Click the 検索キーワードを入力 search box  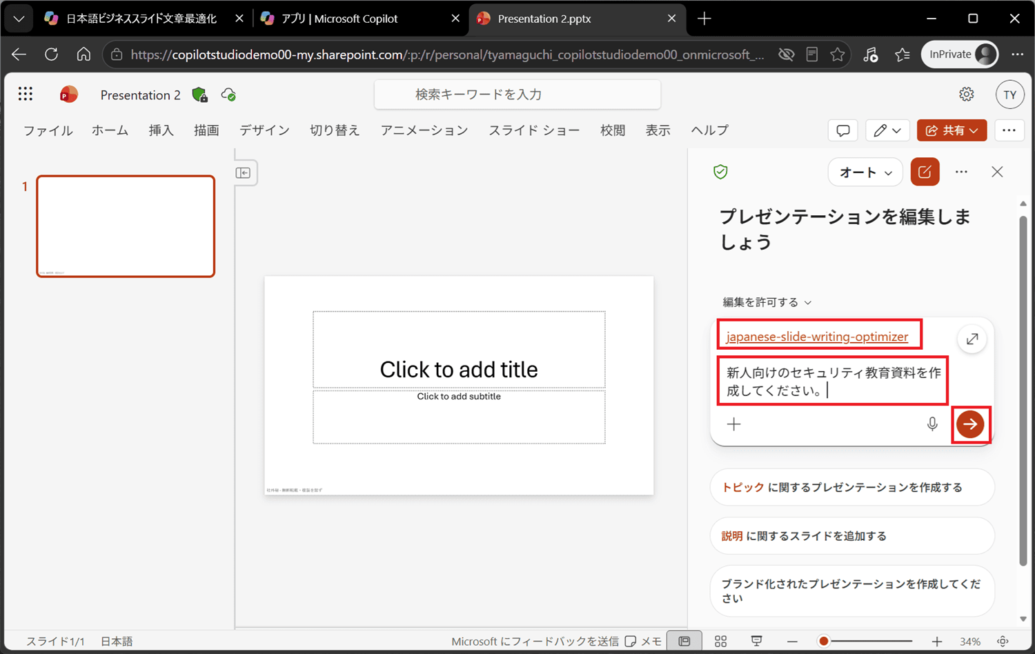click(x=517, y=95)
